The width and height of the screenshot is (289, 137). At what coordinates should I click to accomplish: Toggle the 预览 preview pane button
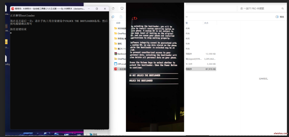click(x=280, y=17)
